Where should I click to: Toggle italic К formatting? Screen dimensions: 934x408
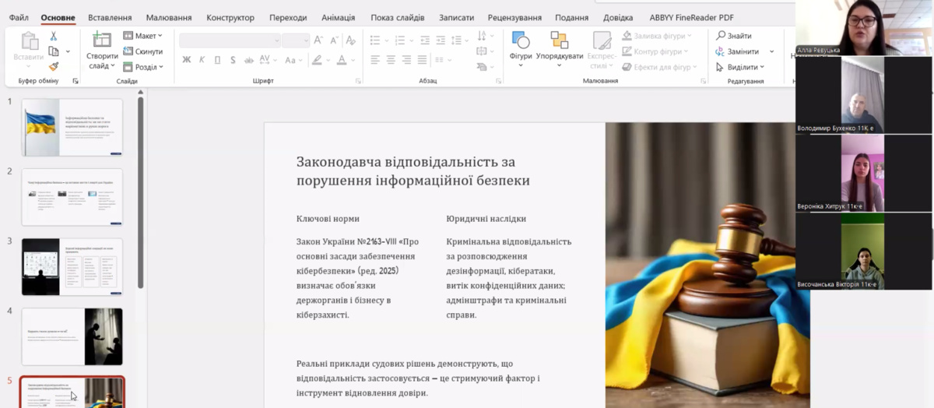pyautogui.click(x=202, y=60)
